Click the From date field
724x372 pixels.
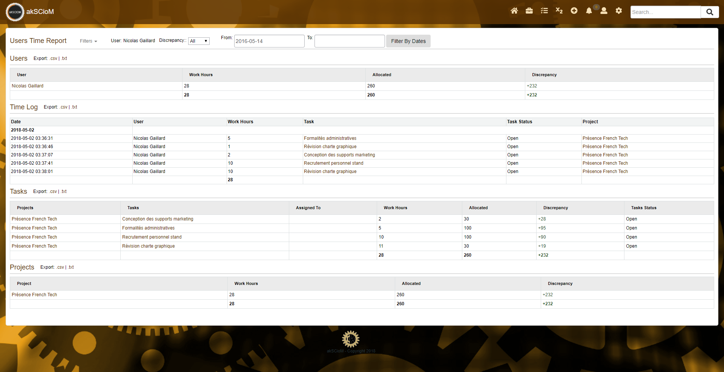(x=269, y=41)
